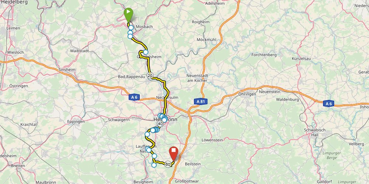Select the 60 km distance marker
Image resolution: width=369 pixels, height=184 pixels.
pos(168,164)
